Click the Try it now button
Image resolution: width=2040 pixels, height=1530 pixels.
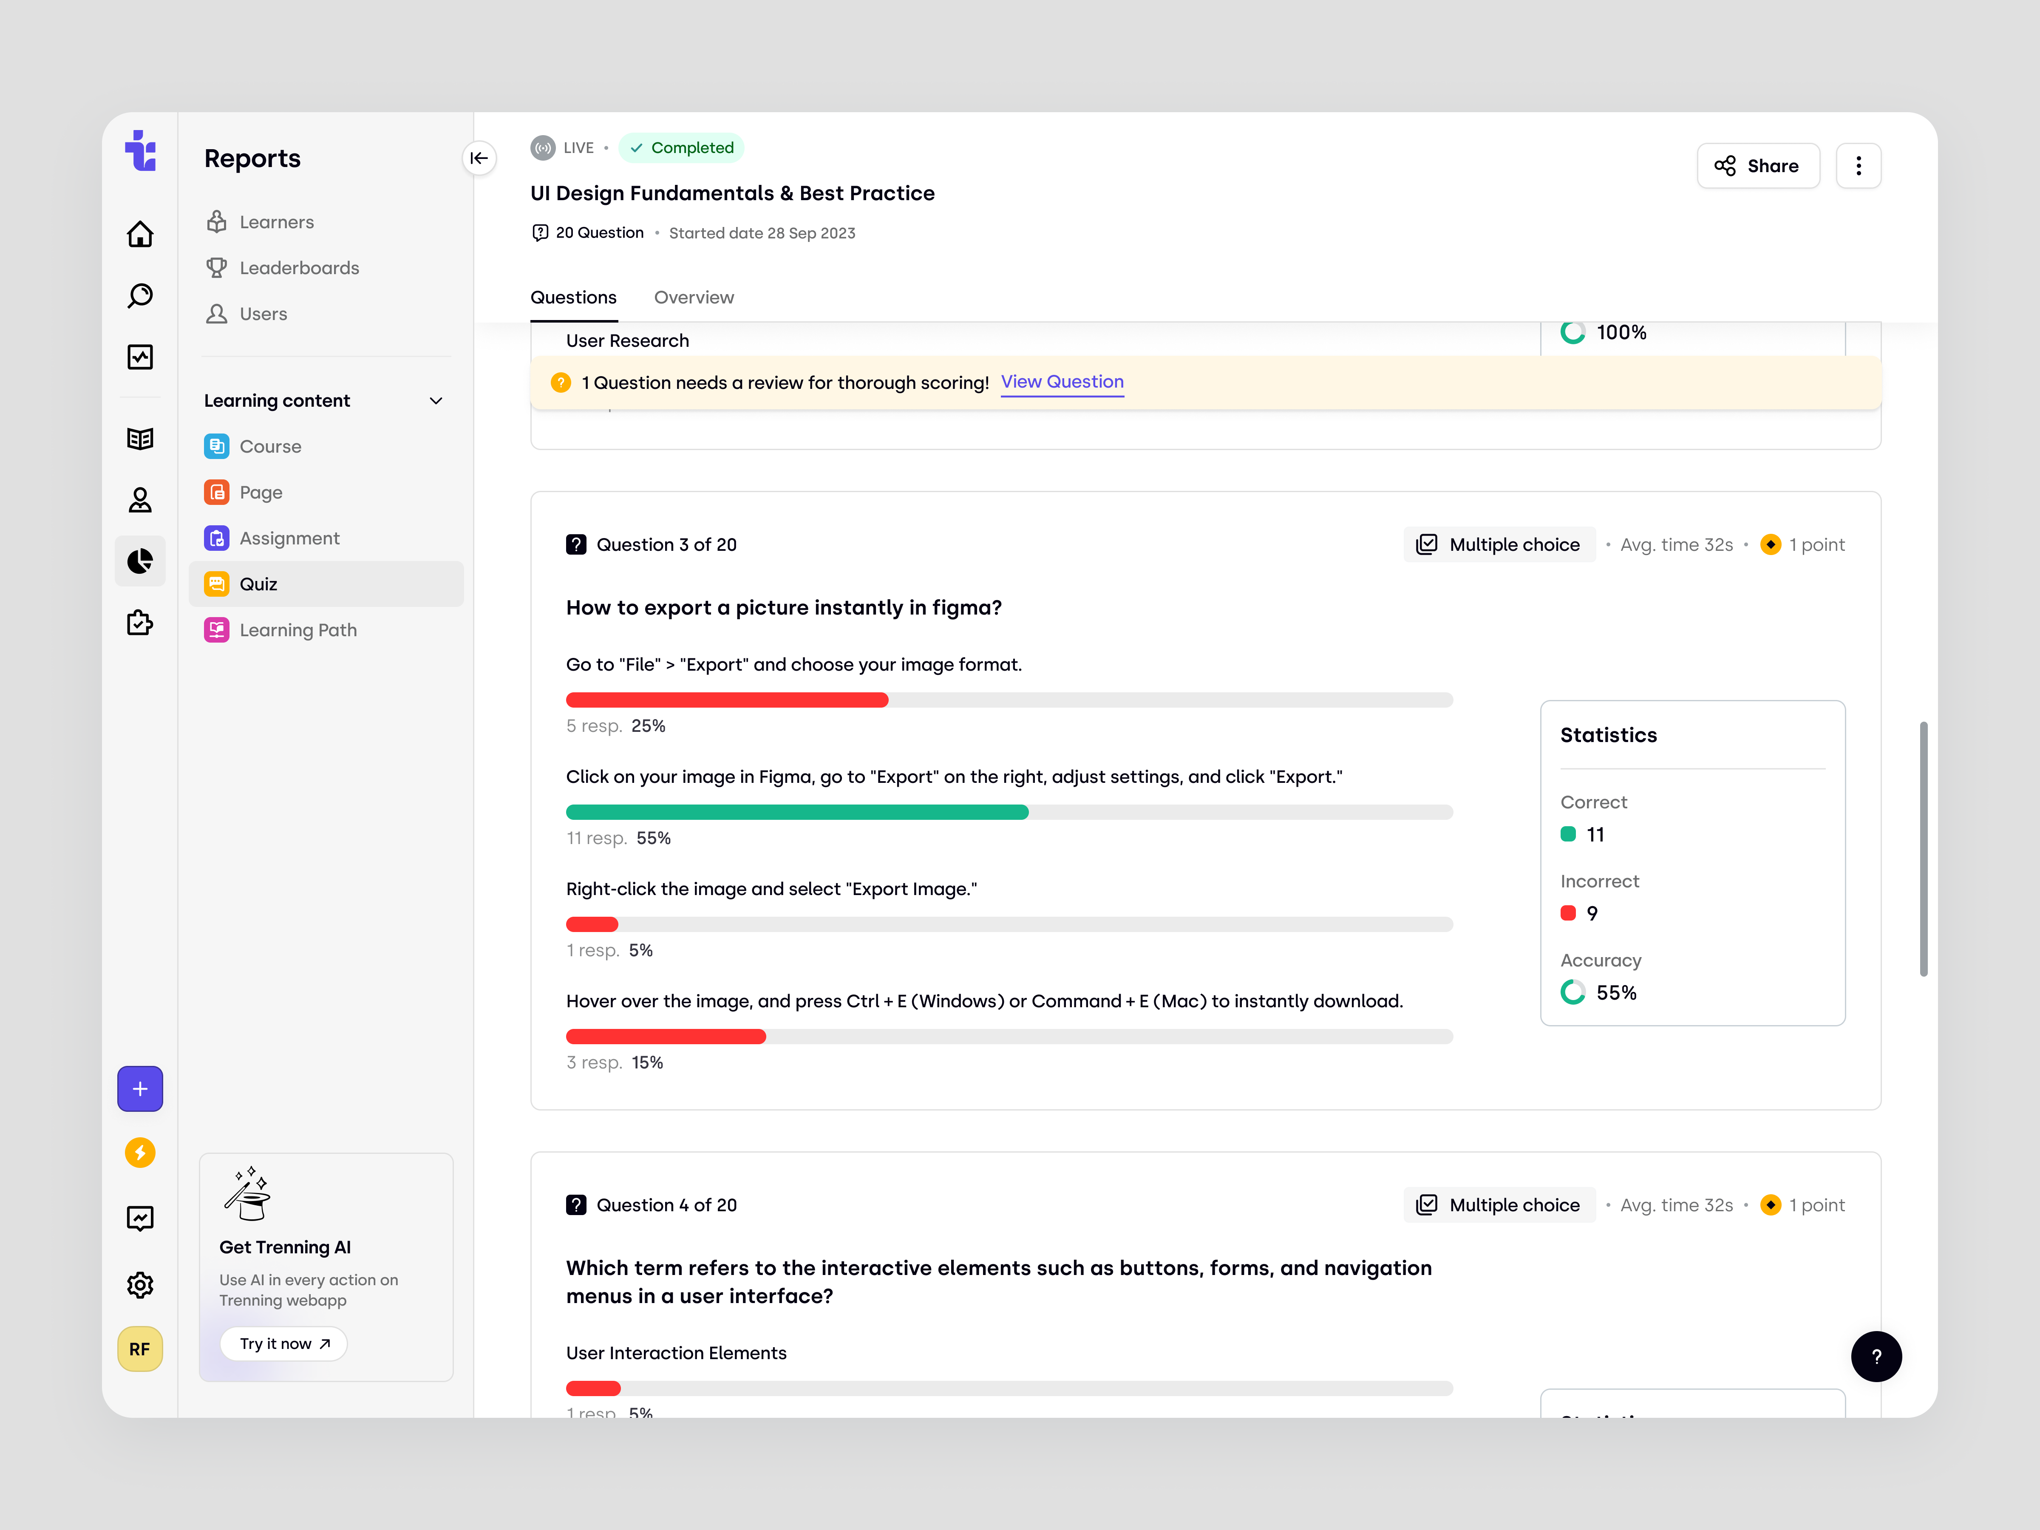tap(283, 1344)
